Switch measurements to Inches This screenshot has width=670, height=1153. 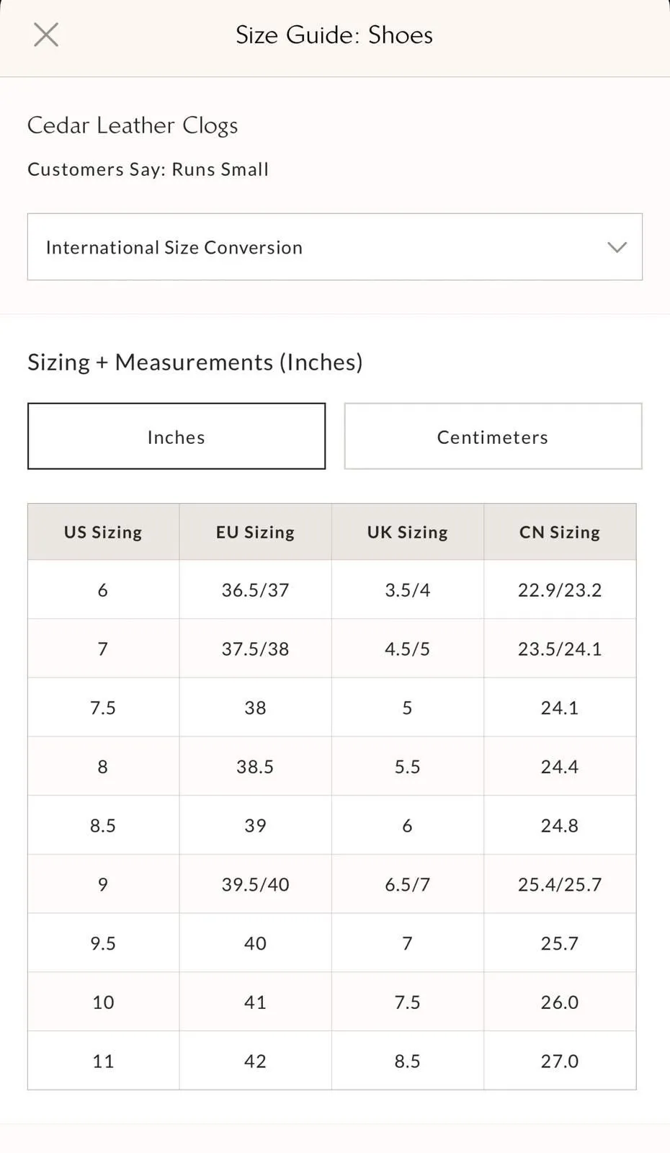[177, 436]
